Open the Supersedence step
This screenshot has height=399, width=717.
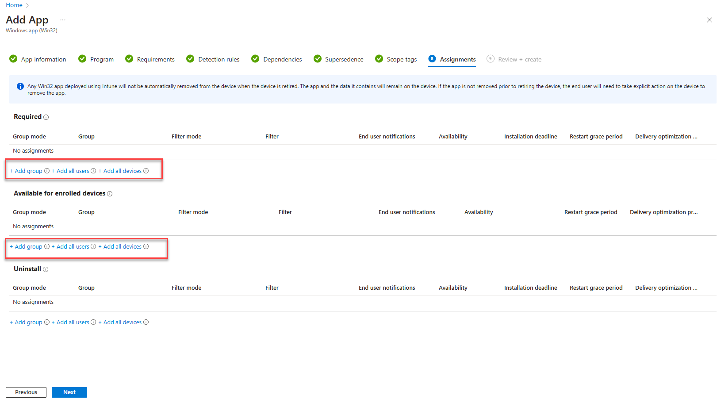pyautogui.click(x=344, y=59)
